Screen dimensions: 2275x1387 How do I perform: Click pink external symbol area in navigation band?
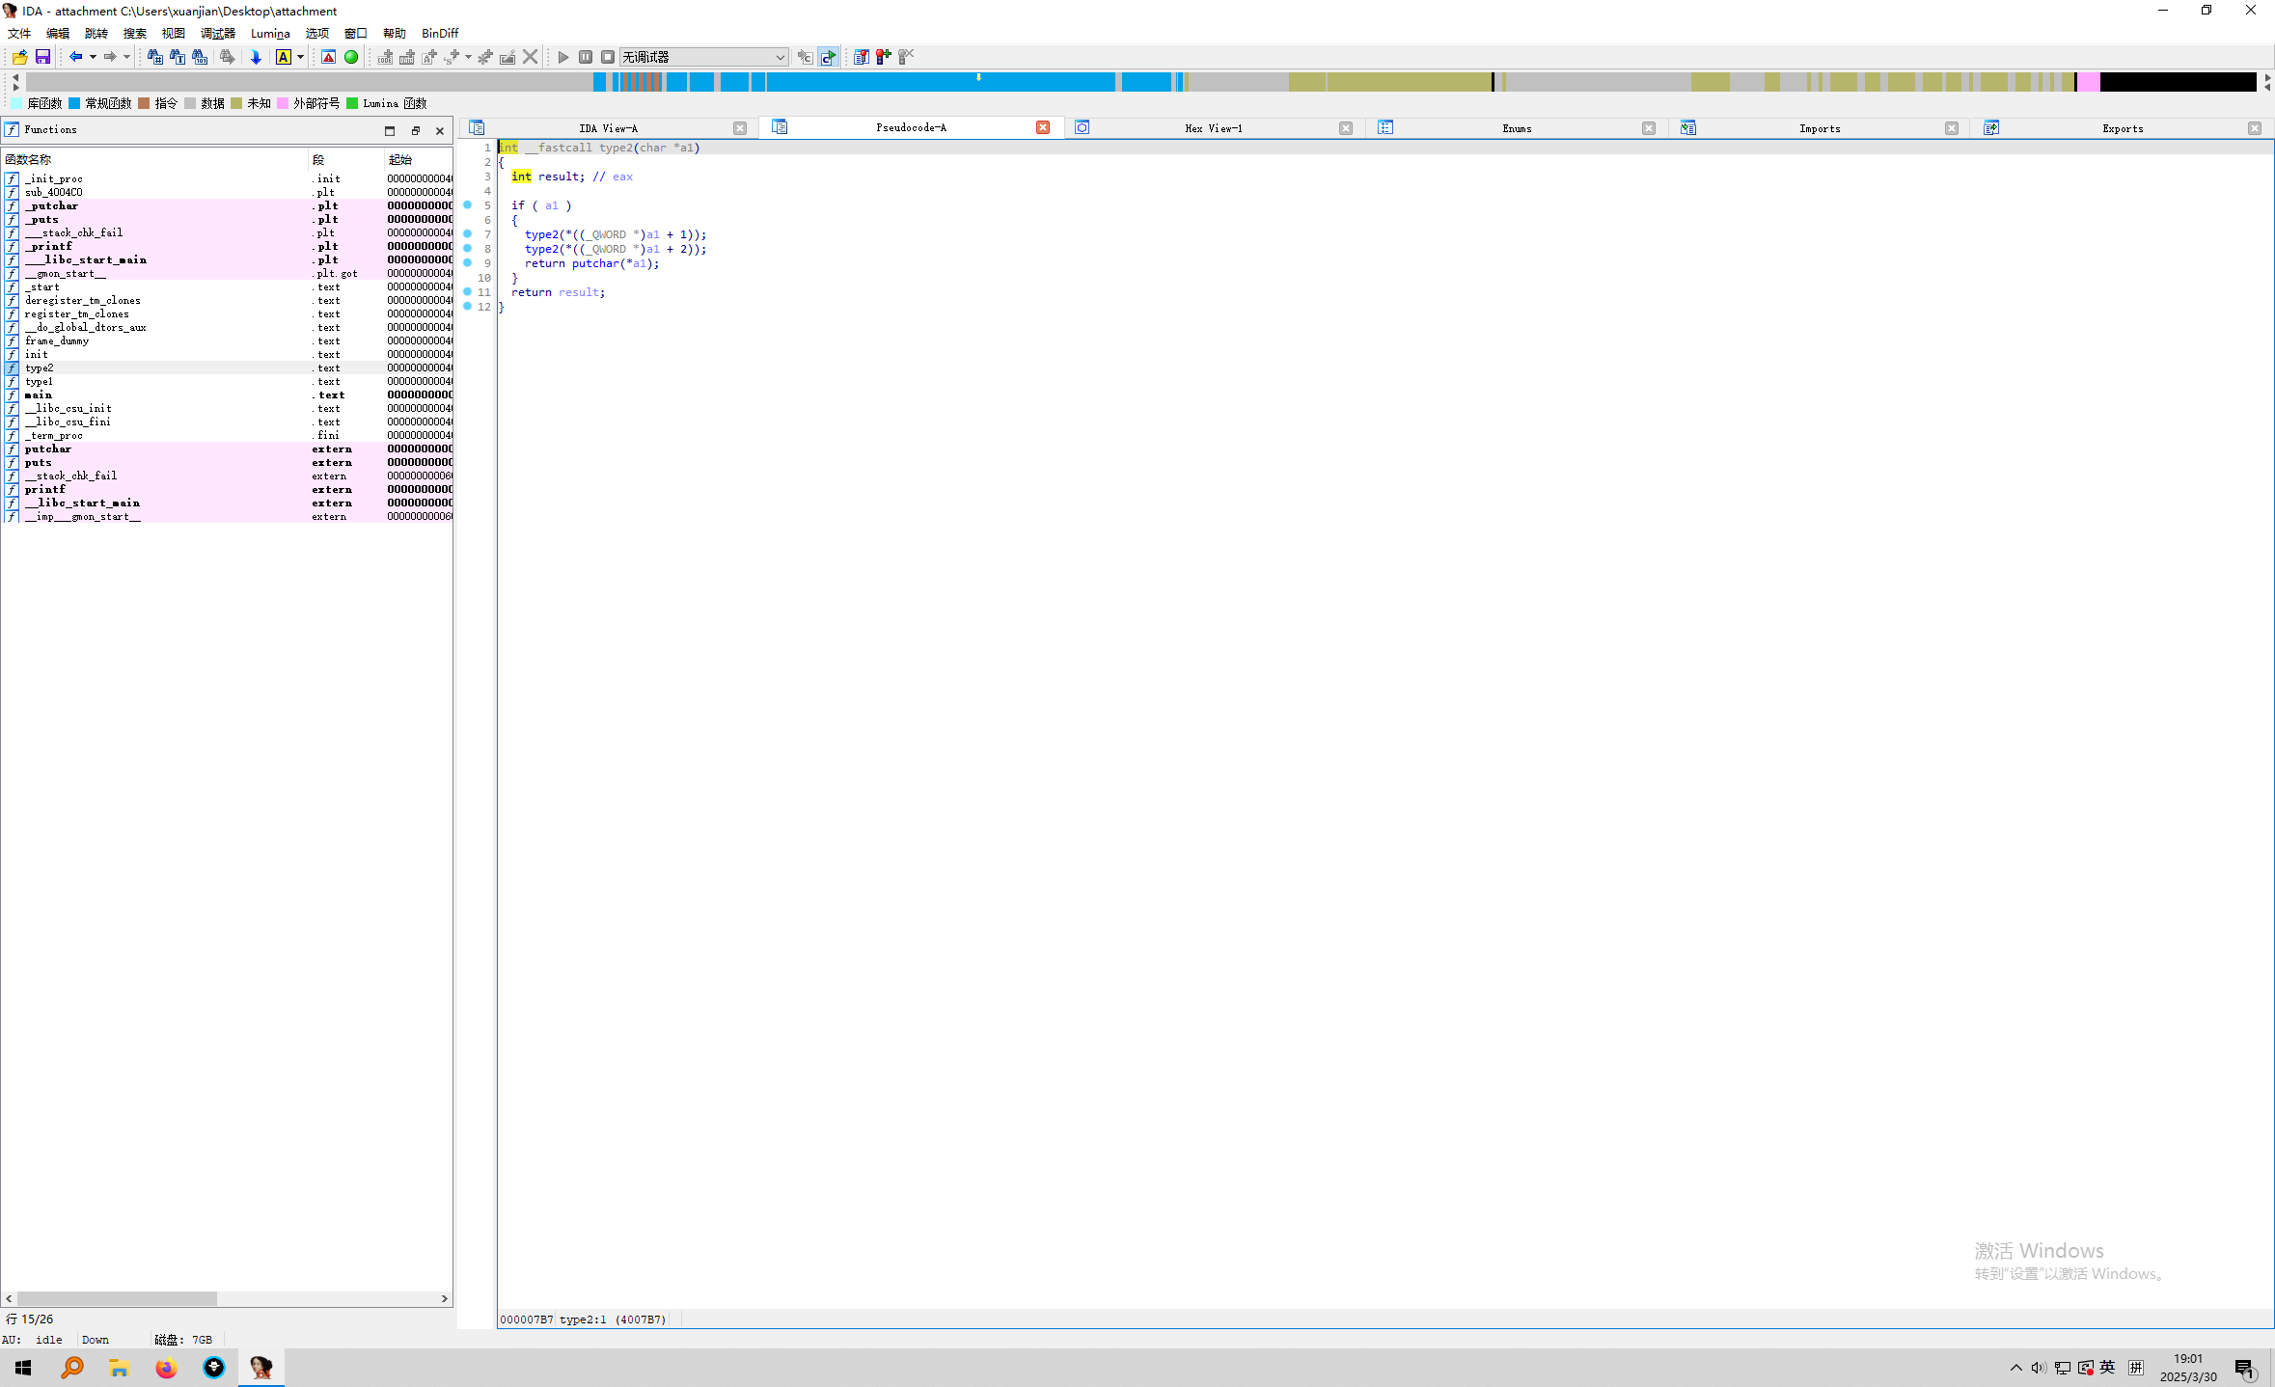[x=2088, y=82]
